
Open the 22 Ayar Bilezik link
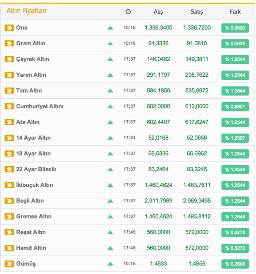(36, 169)
